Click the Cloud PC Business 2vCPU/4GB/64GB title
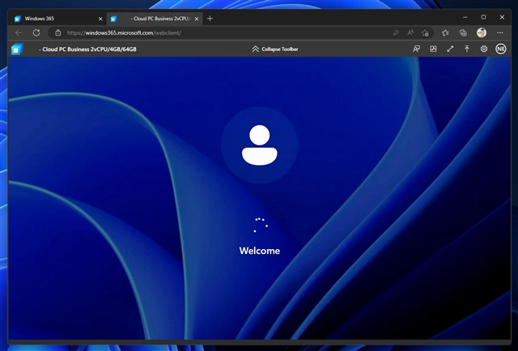Viewport: 518px width, 351px height. (x=87, y=49)
